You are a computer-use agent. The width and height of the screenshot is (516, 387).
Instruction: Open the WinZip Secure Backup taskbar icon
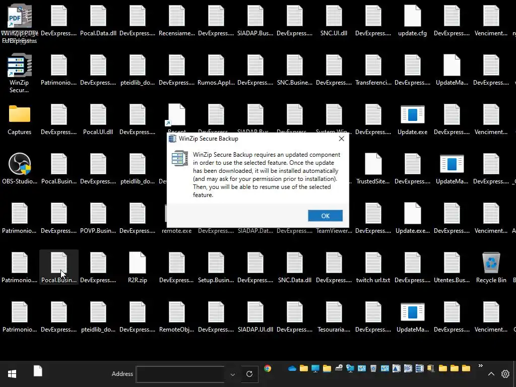tap(420, 368)
